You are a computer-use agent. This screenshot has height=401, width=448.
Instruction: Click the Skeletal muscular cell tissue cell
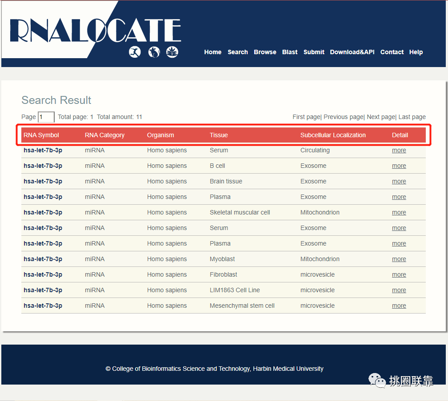coord(240,212)
